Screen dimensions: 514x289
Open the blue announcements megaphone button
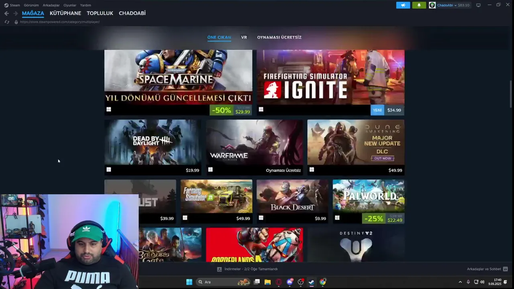403,5
